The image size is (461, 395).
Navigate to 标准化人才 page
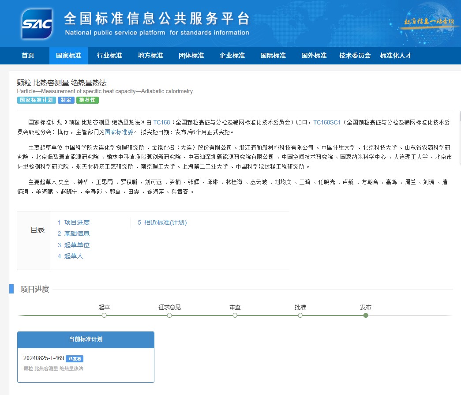395,56
